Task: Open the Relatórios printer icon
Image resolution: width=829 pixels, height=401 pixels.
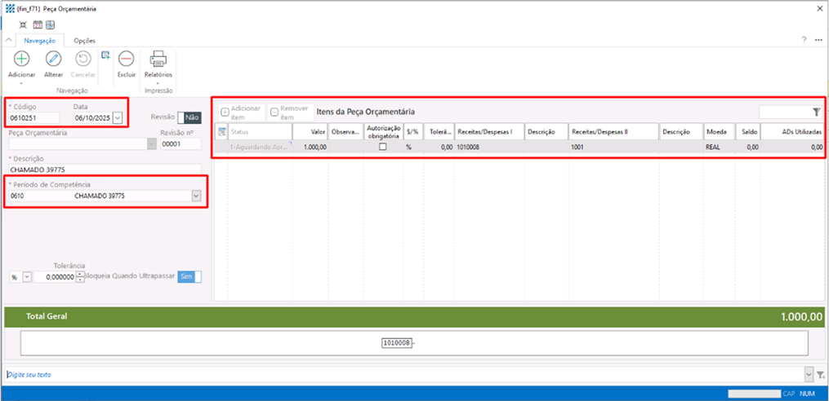Action: [158, 59]
